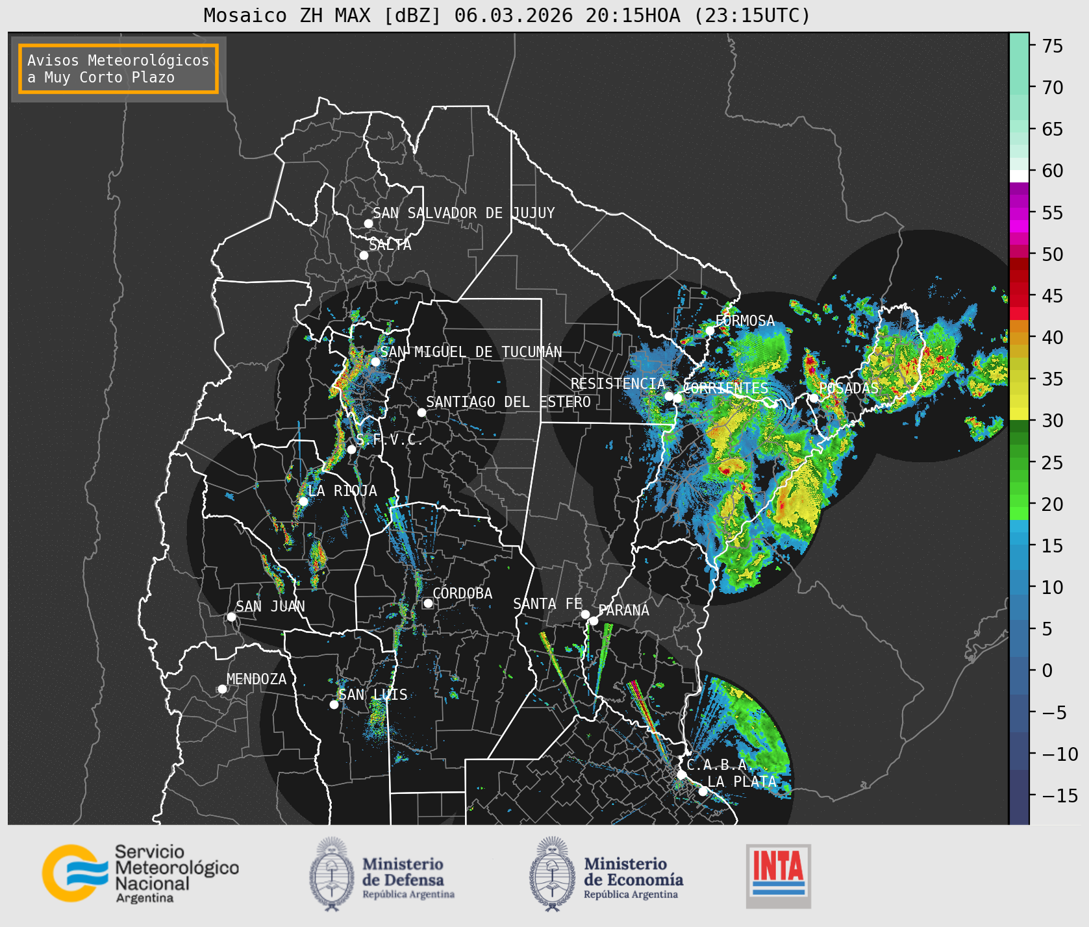Click the Posadas city marker
This screenshot has height=927, width=1089.
point(814,398)
